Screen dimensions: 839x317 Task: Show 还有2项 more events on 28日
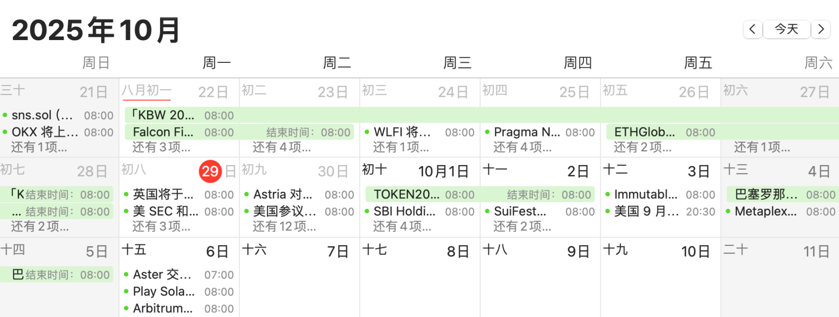(40, 227)
